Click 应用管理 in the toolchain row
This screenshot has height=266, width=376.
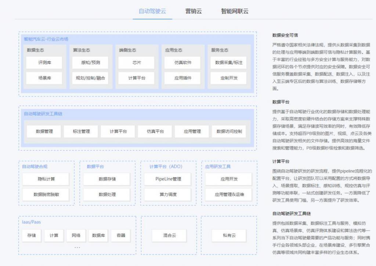pos(192,131)
